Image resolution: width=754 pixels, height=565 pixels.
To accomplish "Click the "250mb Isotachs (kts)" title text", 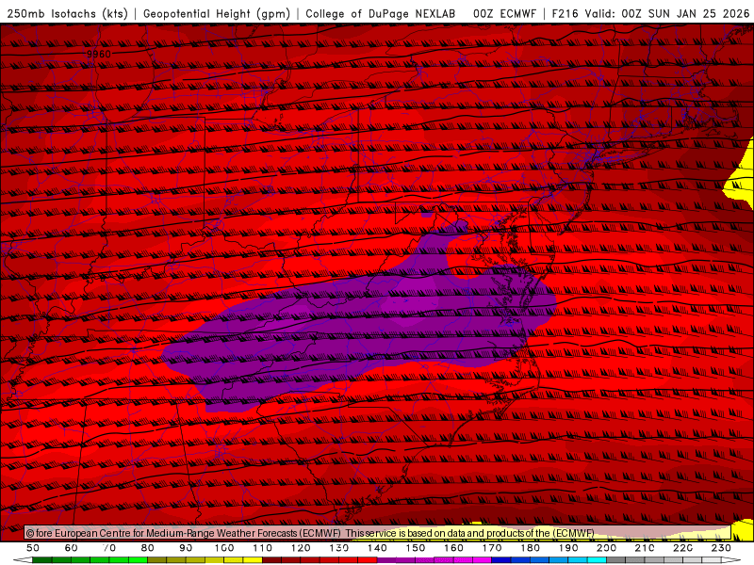I will 67,13.
